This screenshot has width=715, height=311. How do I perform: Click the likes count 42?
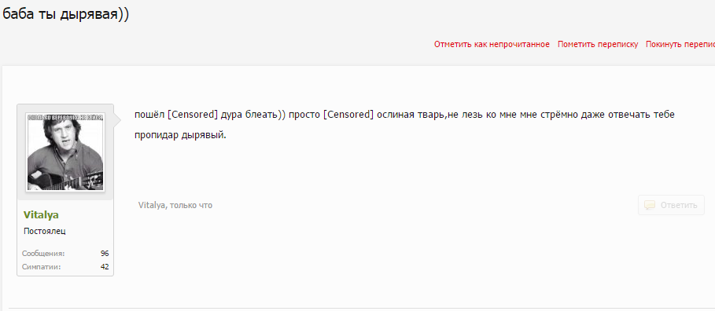[x=105, y=267]
